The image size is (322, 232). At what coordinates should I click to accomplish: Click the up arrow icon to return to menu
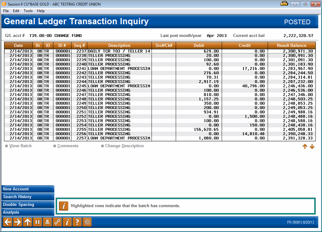click(27, 222)
